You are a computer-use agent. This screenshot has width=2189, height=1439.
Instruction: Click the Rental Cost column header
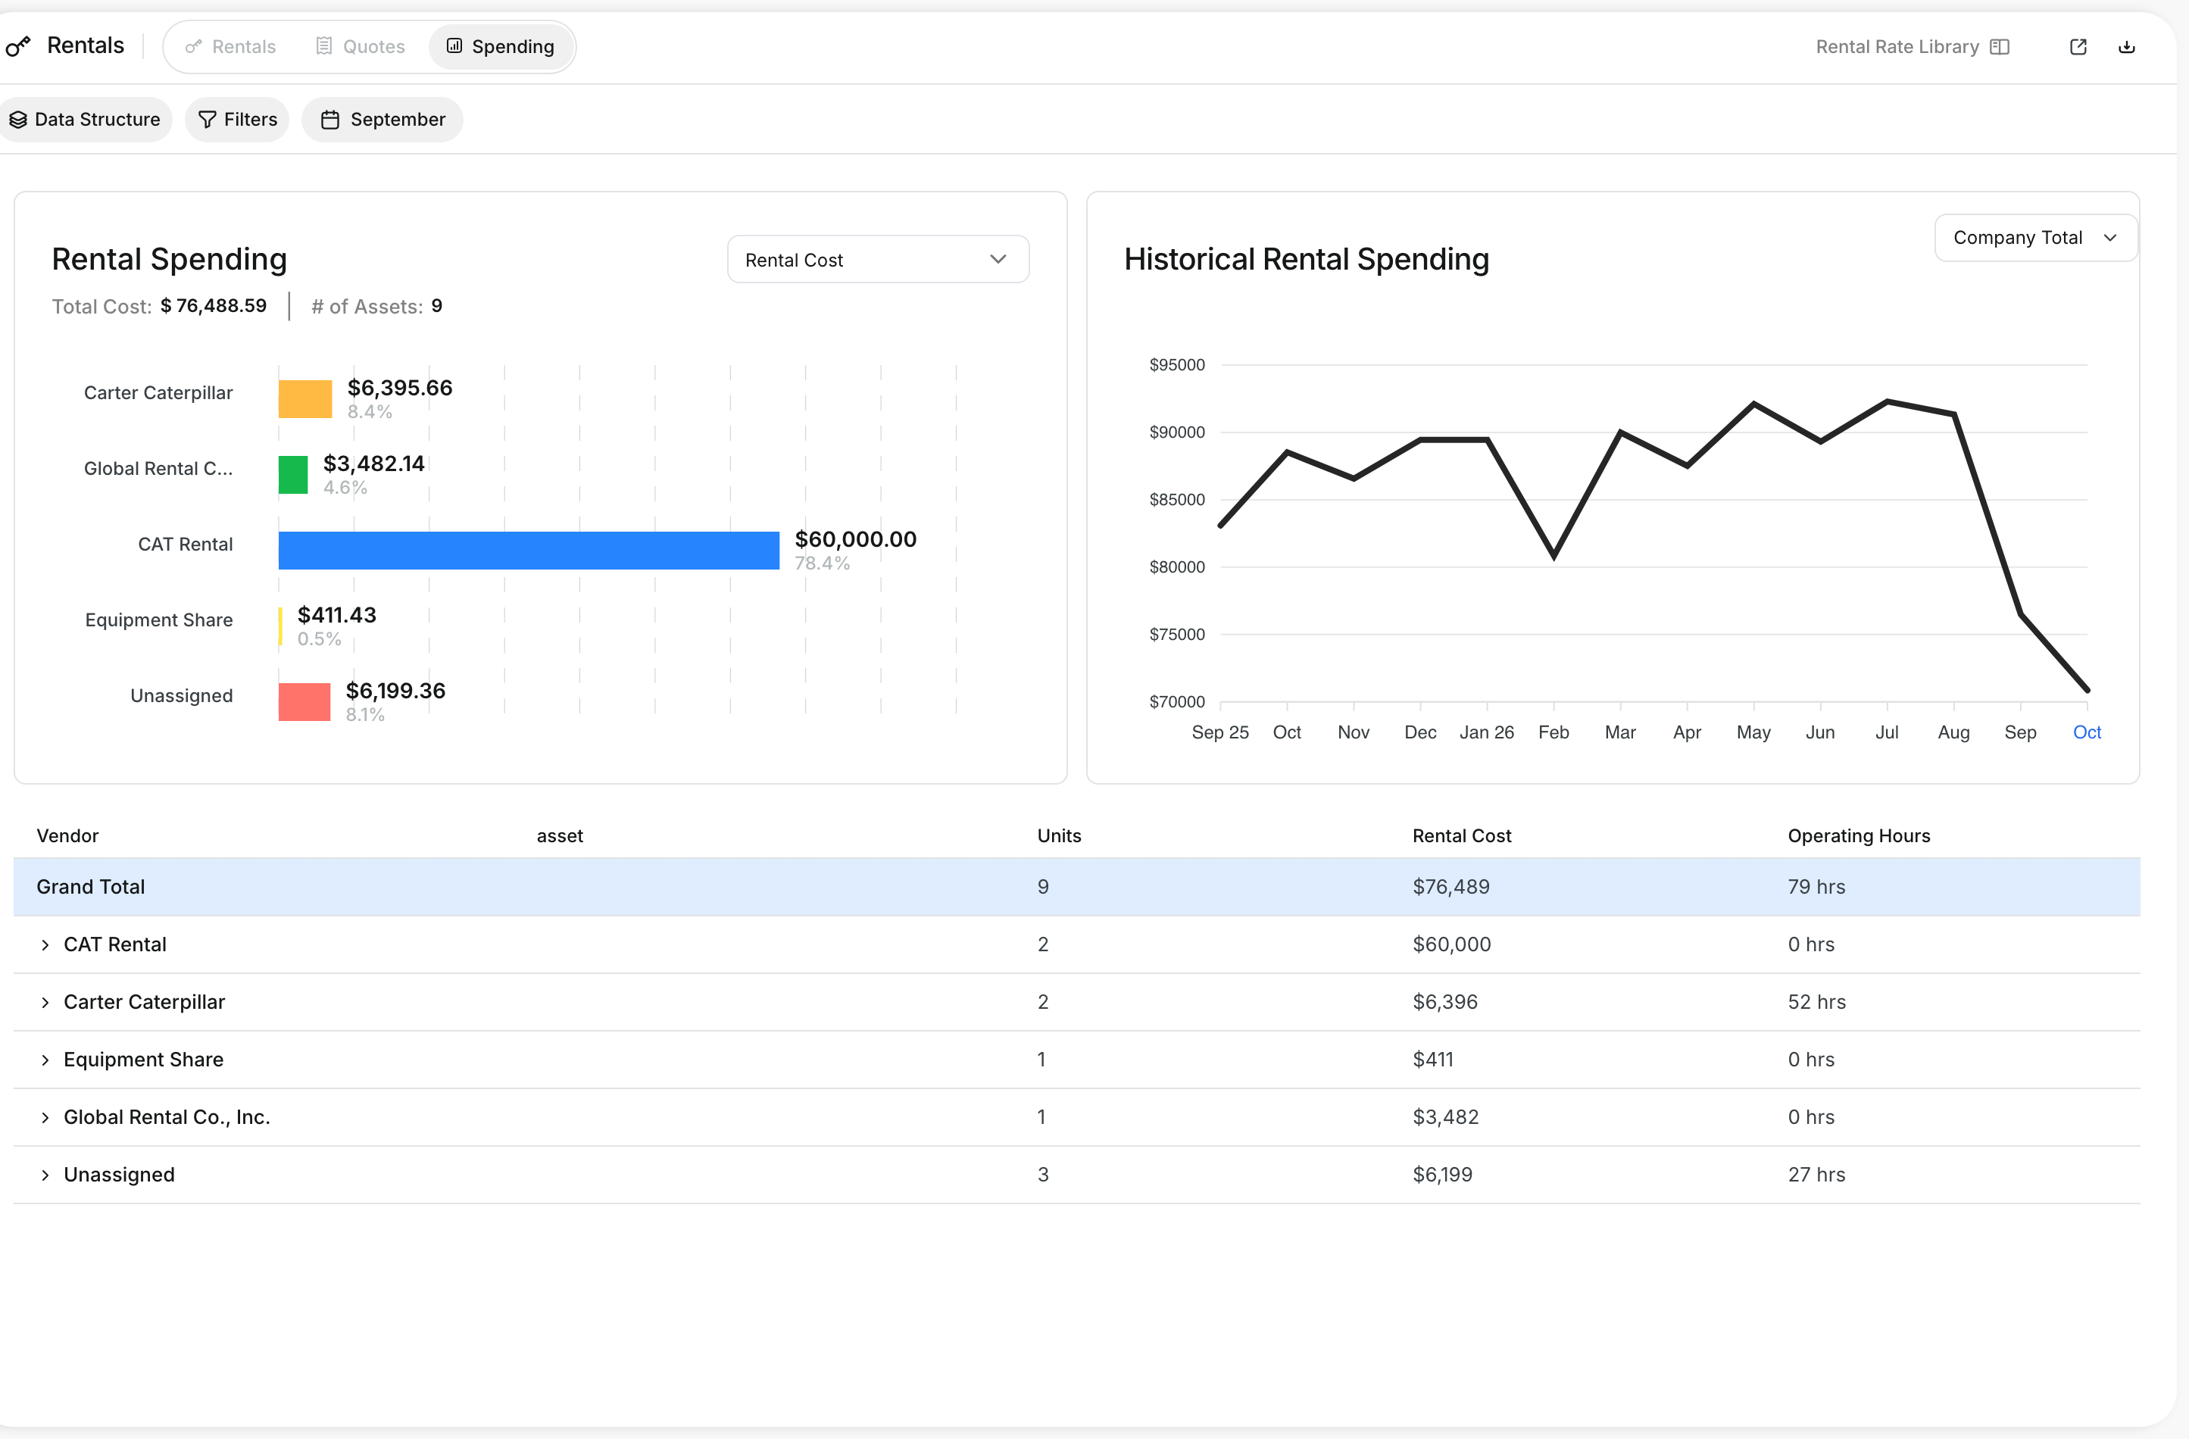click(1462, 836)
